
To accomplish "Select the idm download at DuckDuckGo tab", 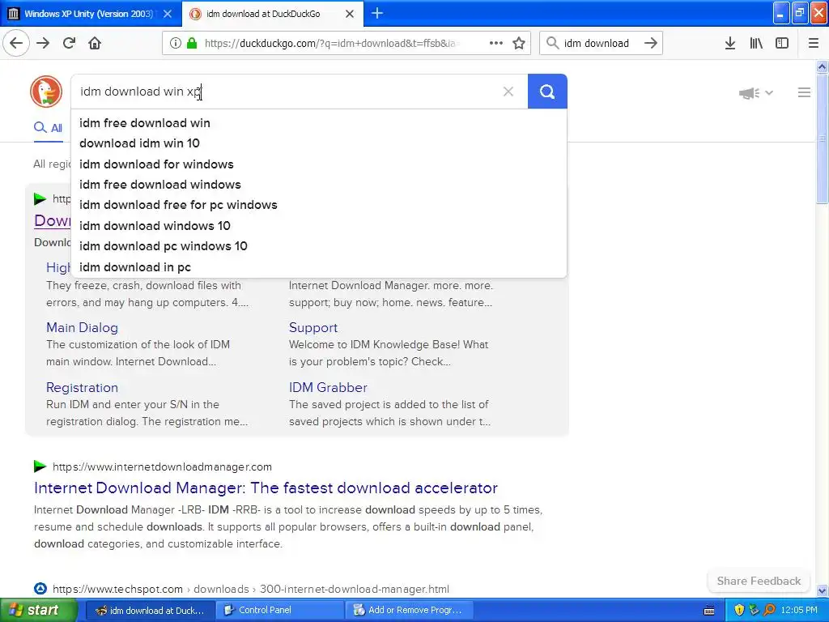I will [x=263, y=14].
